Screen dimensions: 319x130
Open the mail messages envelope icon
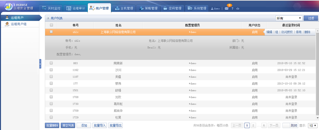[x=227, y=8]
